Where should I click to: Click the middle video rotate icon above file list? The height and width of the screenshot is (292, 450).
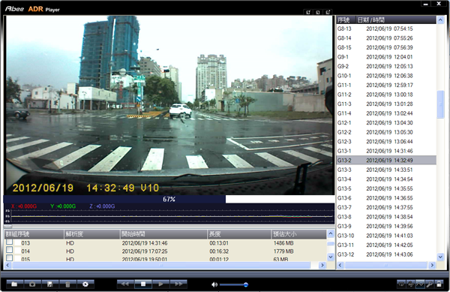tap(318, 12)
